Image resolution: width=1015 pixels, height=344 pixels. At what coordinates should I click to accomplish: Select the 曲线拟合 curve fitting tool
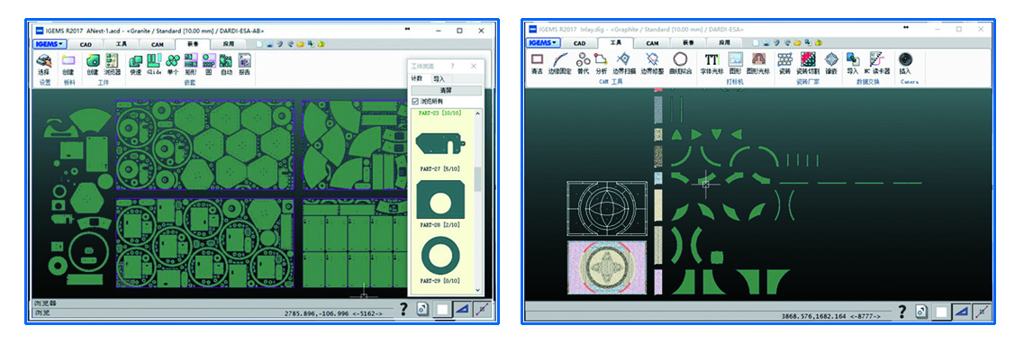[x=680, y=64]
